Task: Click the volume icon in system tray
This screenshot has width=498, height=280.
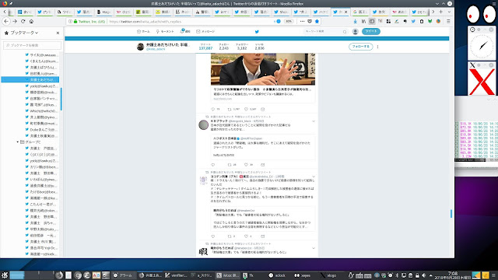Action: coord(423,275)
